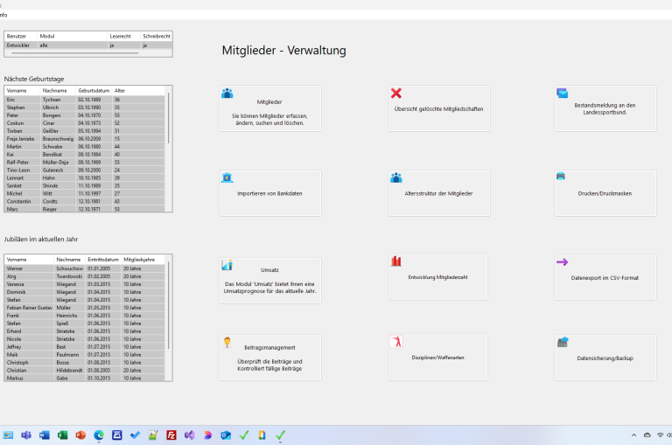
Task: Open the Drucken/Druckmasken button
Action: coord(605,192)
